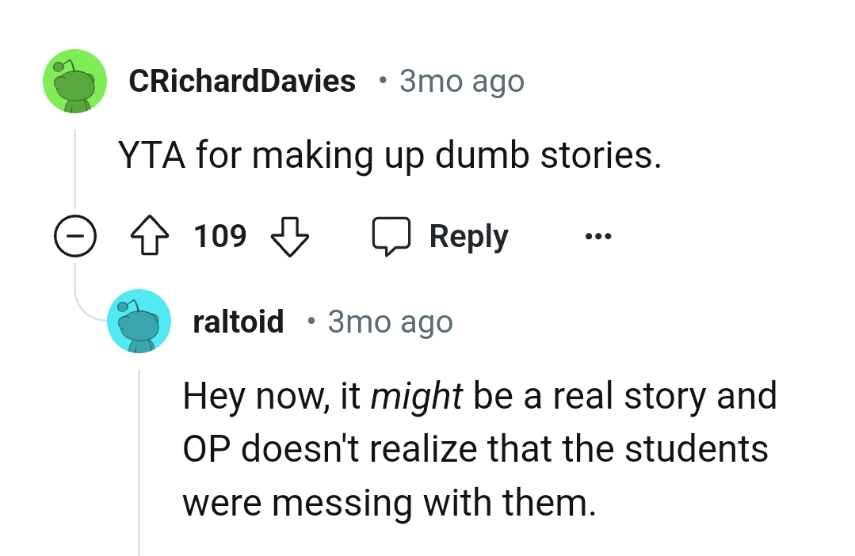Click CRichardDavies's green avatar
The image size is (855, 556).
(74, 80)
